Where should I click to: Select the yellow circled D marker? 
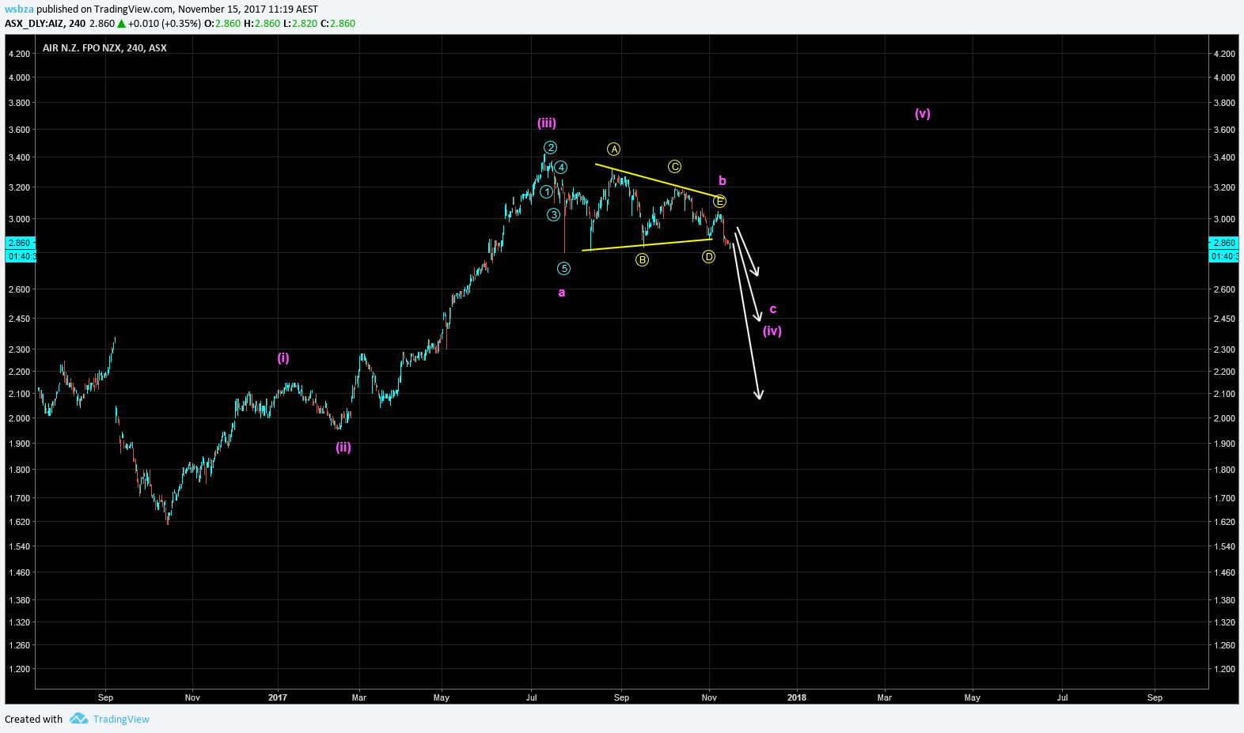point(709,257)
